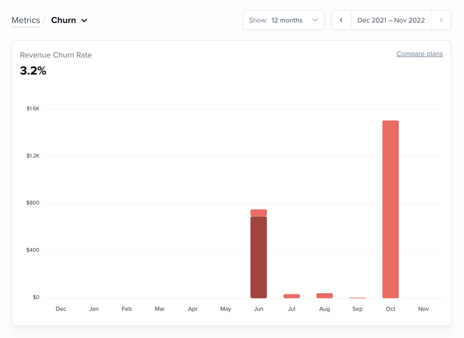The height and width of the screenshot is (338, 464).
Task: Click the $1.2K axis label
Action: pos(33,156)
